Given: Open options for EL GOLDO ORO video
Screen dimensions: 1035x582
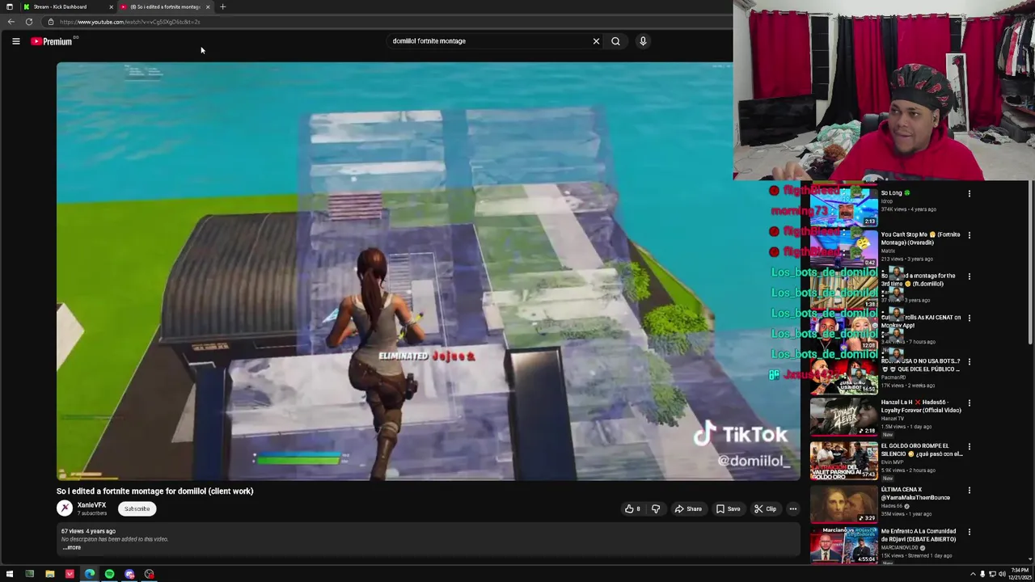Looking at the screenshot, I should [x=969, y=446].
